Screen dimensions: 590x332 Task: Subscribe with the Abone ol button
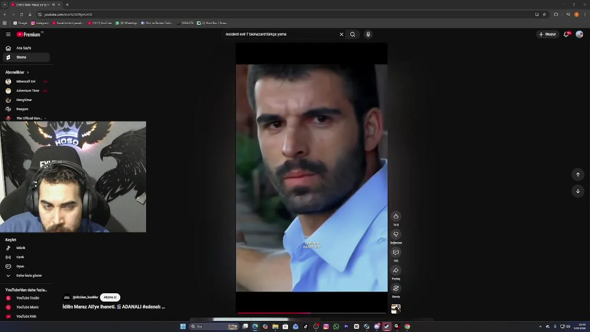(x=110, y=297)
